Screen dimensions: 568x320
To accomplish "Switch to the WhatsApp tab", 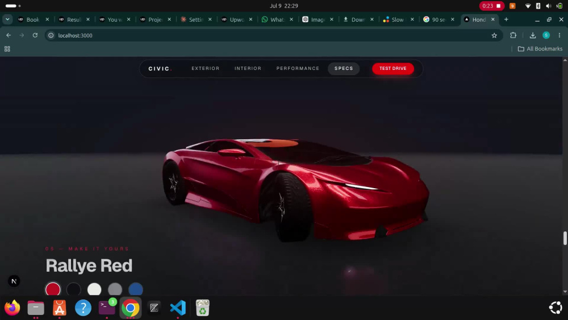I will pos(277,19).
